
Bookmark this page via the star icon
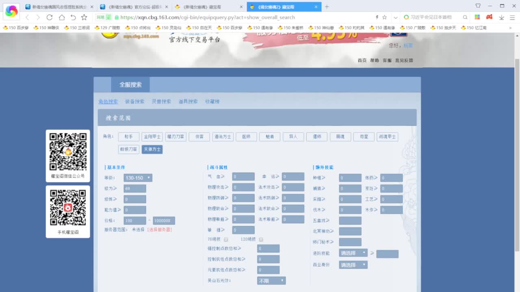click(x=84, y=18)
